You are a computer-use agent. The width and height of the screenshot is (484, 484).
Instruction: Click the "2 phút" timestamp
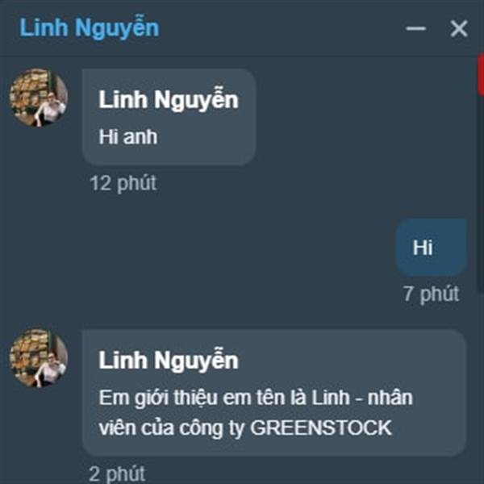pyautogui.click(x=117, y=474)
